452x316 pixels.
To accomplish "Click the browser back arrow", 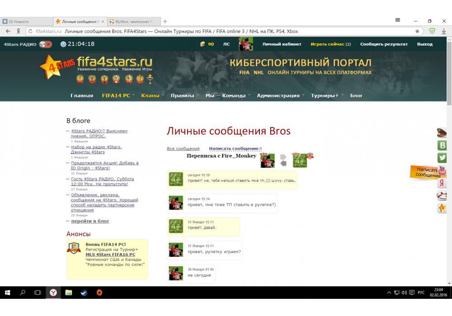I will (x=8, y=31).
